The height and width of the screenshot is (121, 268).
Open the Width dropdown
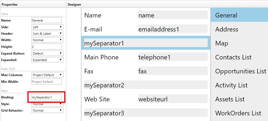coord(47,40)
